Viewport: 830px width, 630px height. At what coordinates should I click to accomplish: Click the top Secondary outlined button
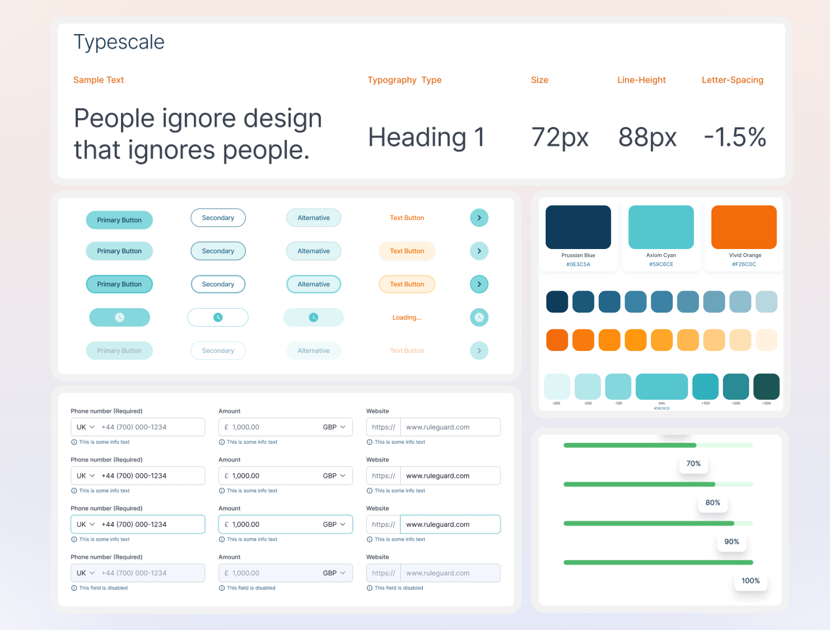tap(218, 218)
